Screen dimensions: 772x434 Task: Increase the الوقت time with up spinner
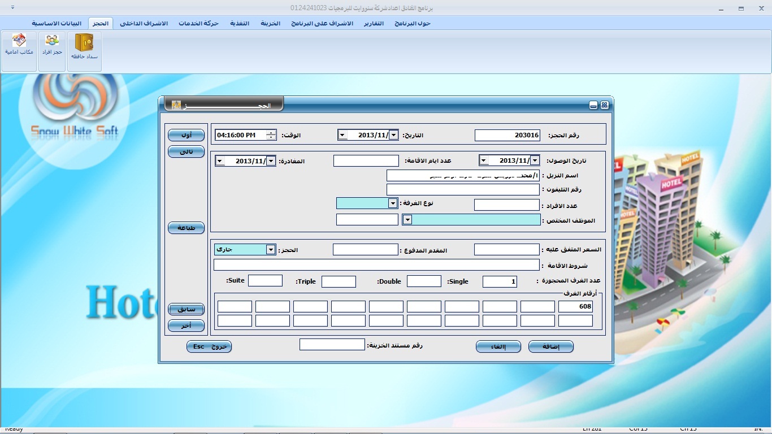click(272, 133)
